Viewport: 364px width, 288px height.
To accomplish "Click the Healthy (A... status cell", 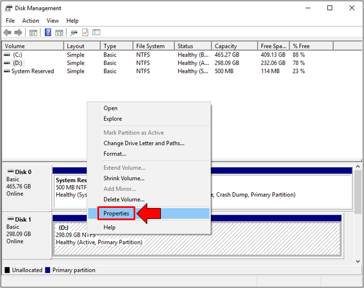I will [193, 63].
